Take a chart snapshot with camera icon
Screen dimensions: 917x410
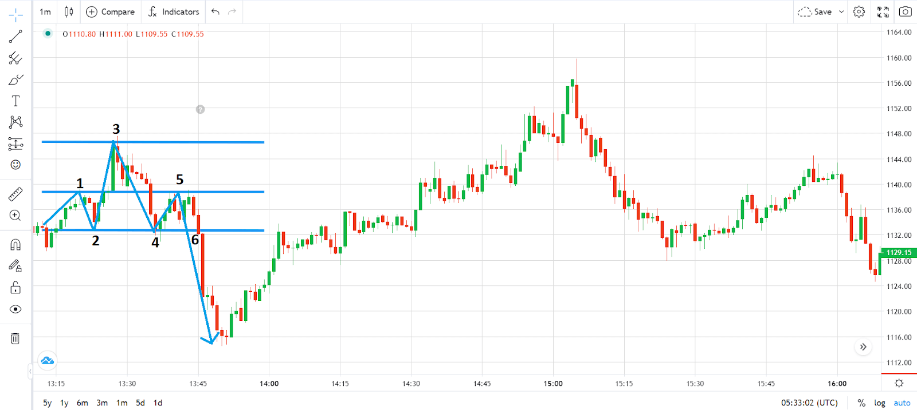pos(905,11)
